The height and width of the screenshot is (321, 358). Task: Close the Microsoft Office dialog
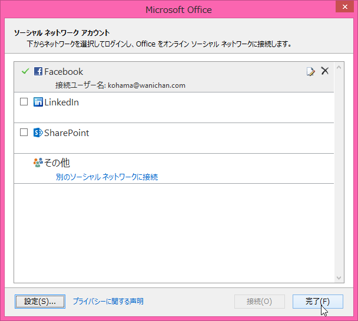[x=345, y=7]
